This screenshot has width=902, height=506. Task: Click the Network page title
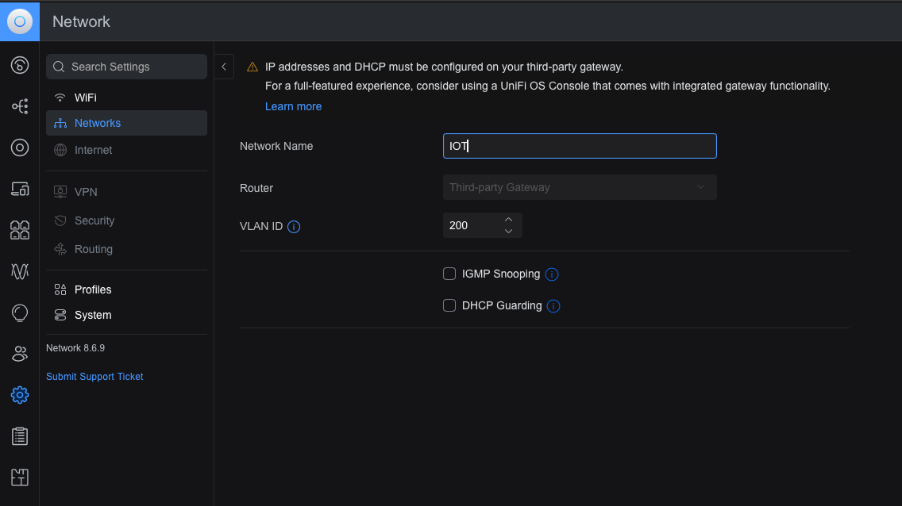point(81,22)
